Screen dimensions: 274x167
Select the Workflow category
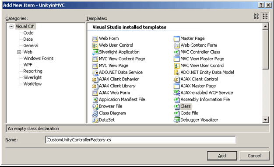(x=32, y=84)
